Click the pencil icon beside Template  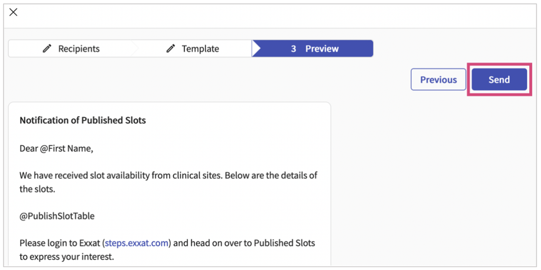coord(170,48)
